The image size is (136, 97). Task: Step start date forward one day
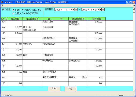(x=74, y=9)
